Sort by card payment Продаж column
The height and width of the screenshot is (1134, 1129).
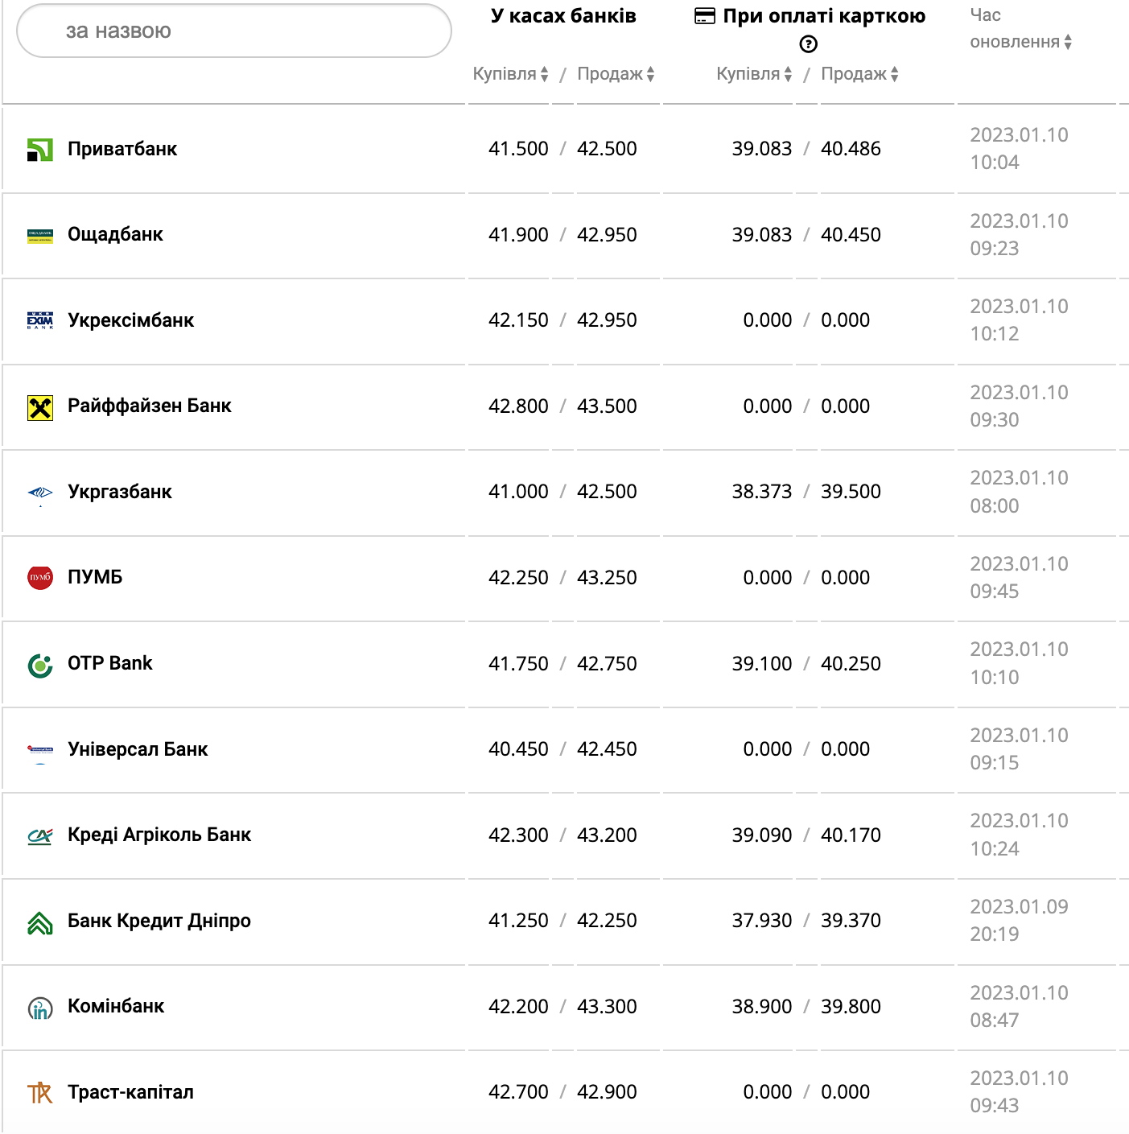[x=859, y=74]
